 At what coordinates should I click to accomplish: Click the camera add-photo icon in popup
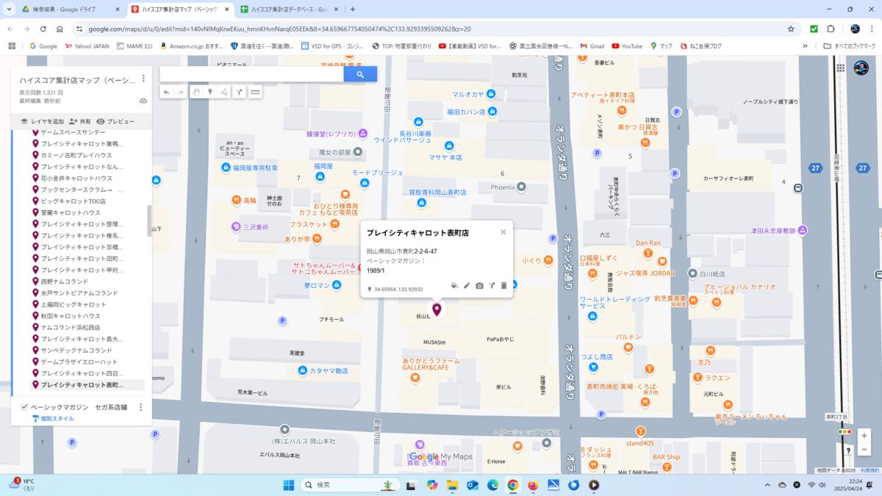point(479,286)
